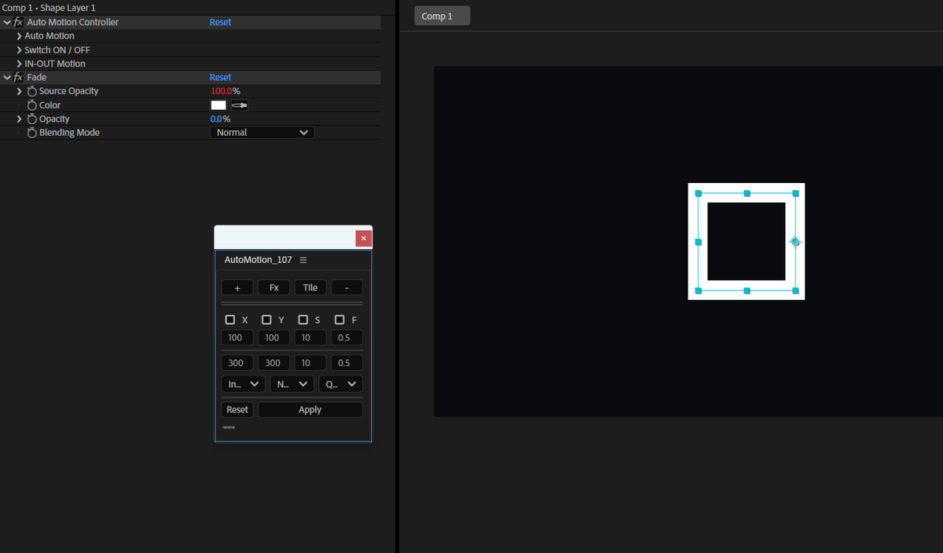Enable the F checkbox
This screenshot has width=943, height=553.
(x=339, y=320)
